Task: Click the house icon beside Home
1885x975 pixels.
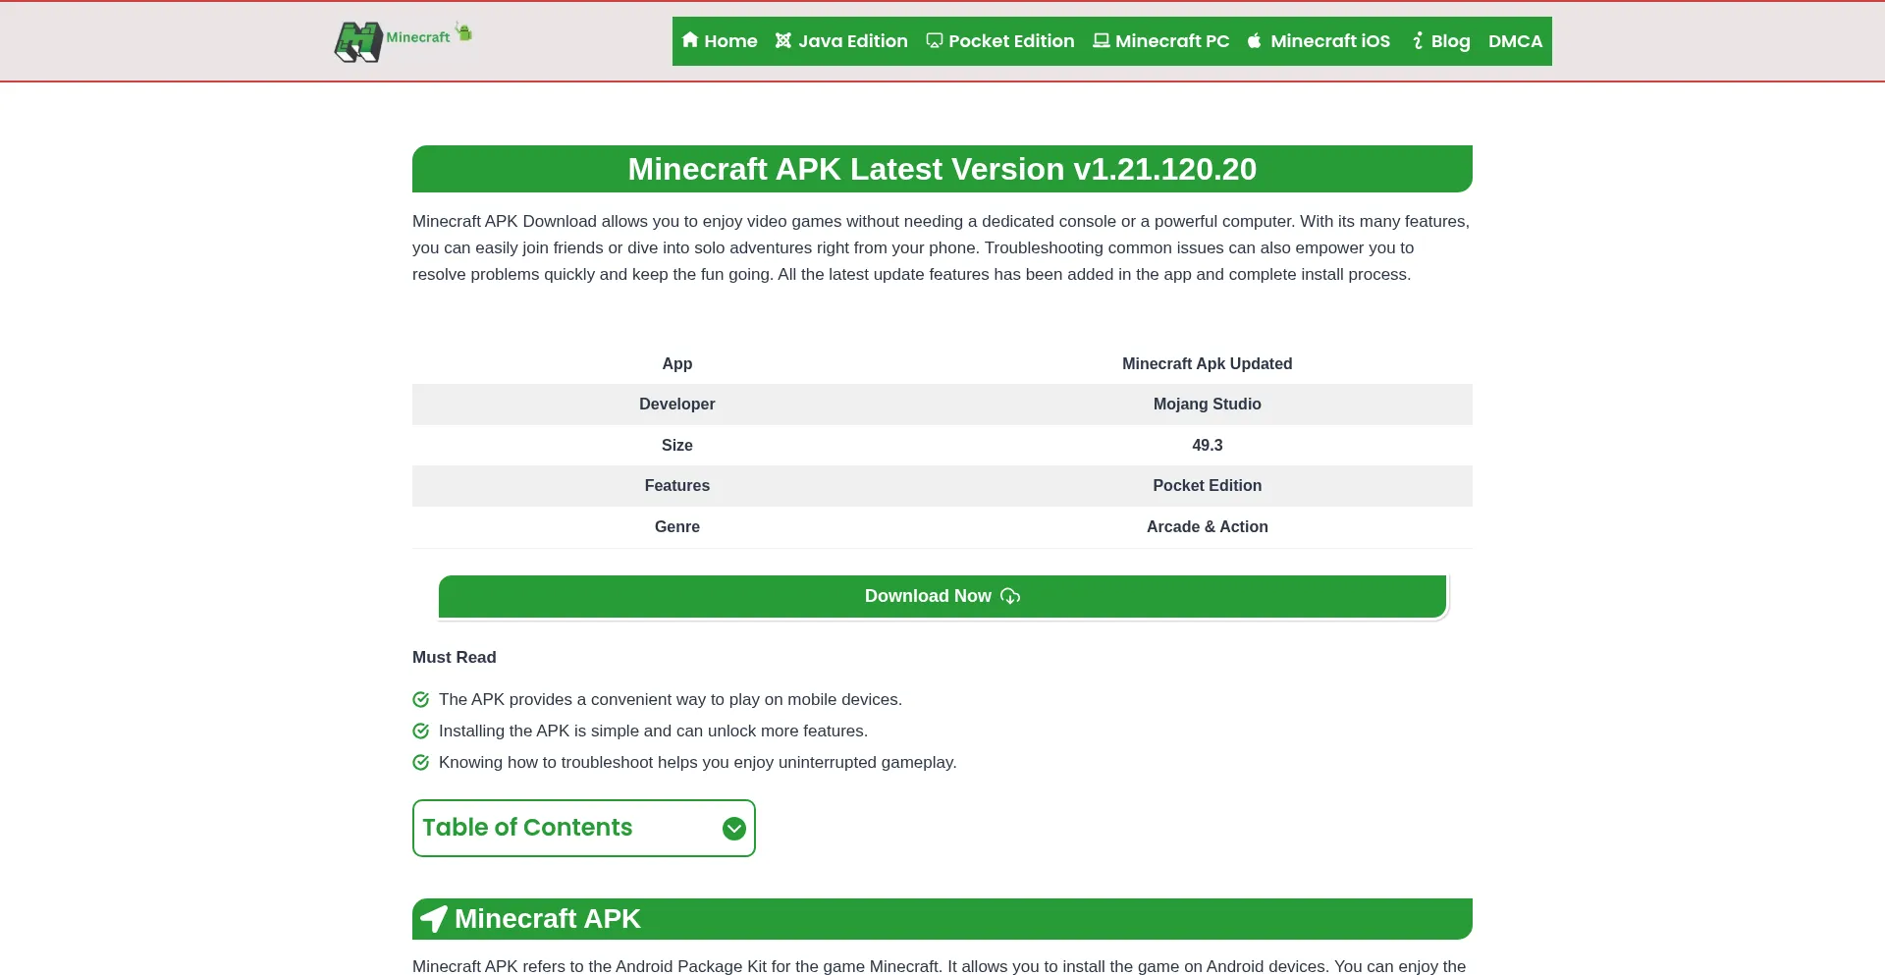Action: pyautogui.click(x=690, y=40)
